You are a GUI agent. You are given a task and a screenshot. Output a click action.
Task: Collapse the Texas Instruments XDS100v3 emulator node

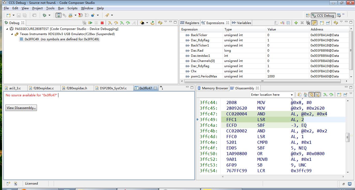[x=12, y=34]
